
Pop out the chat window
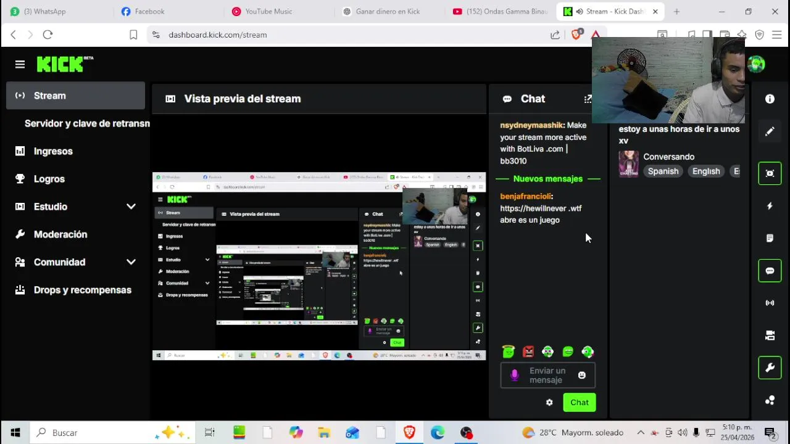click(588, 99)
